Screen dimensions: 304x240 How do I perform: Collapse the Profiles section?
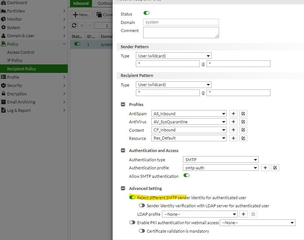point(123,104)
